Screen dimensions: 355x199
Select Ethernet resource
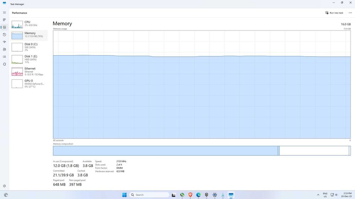click(x=29, y=72)
